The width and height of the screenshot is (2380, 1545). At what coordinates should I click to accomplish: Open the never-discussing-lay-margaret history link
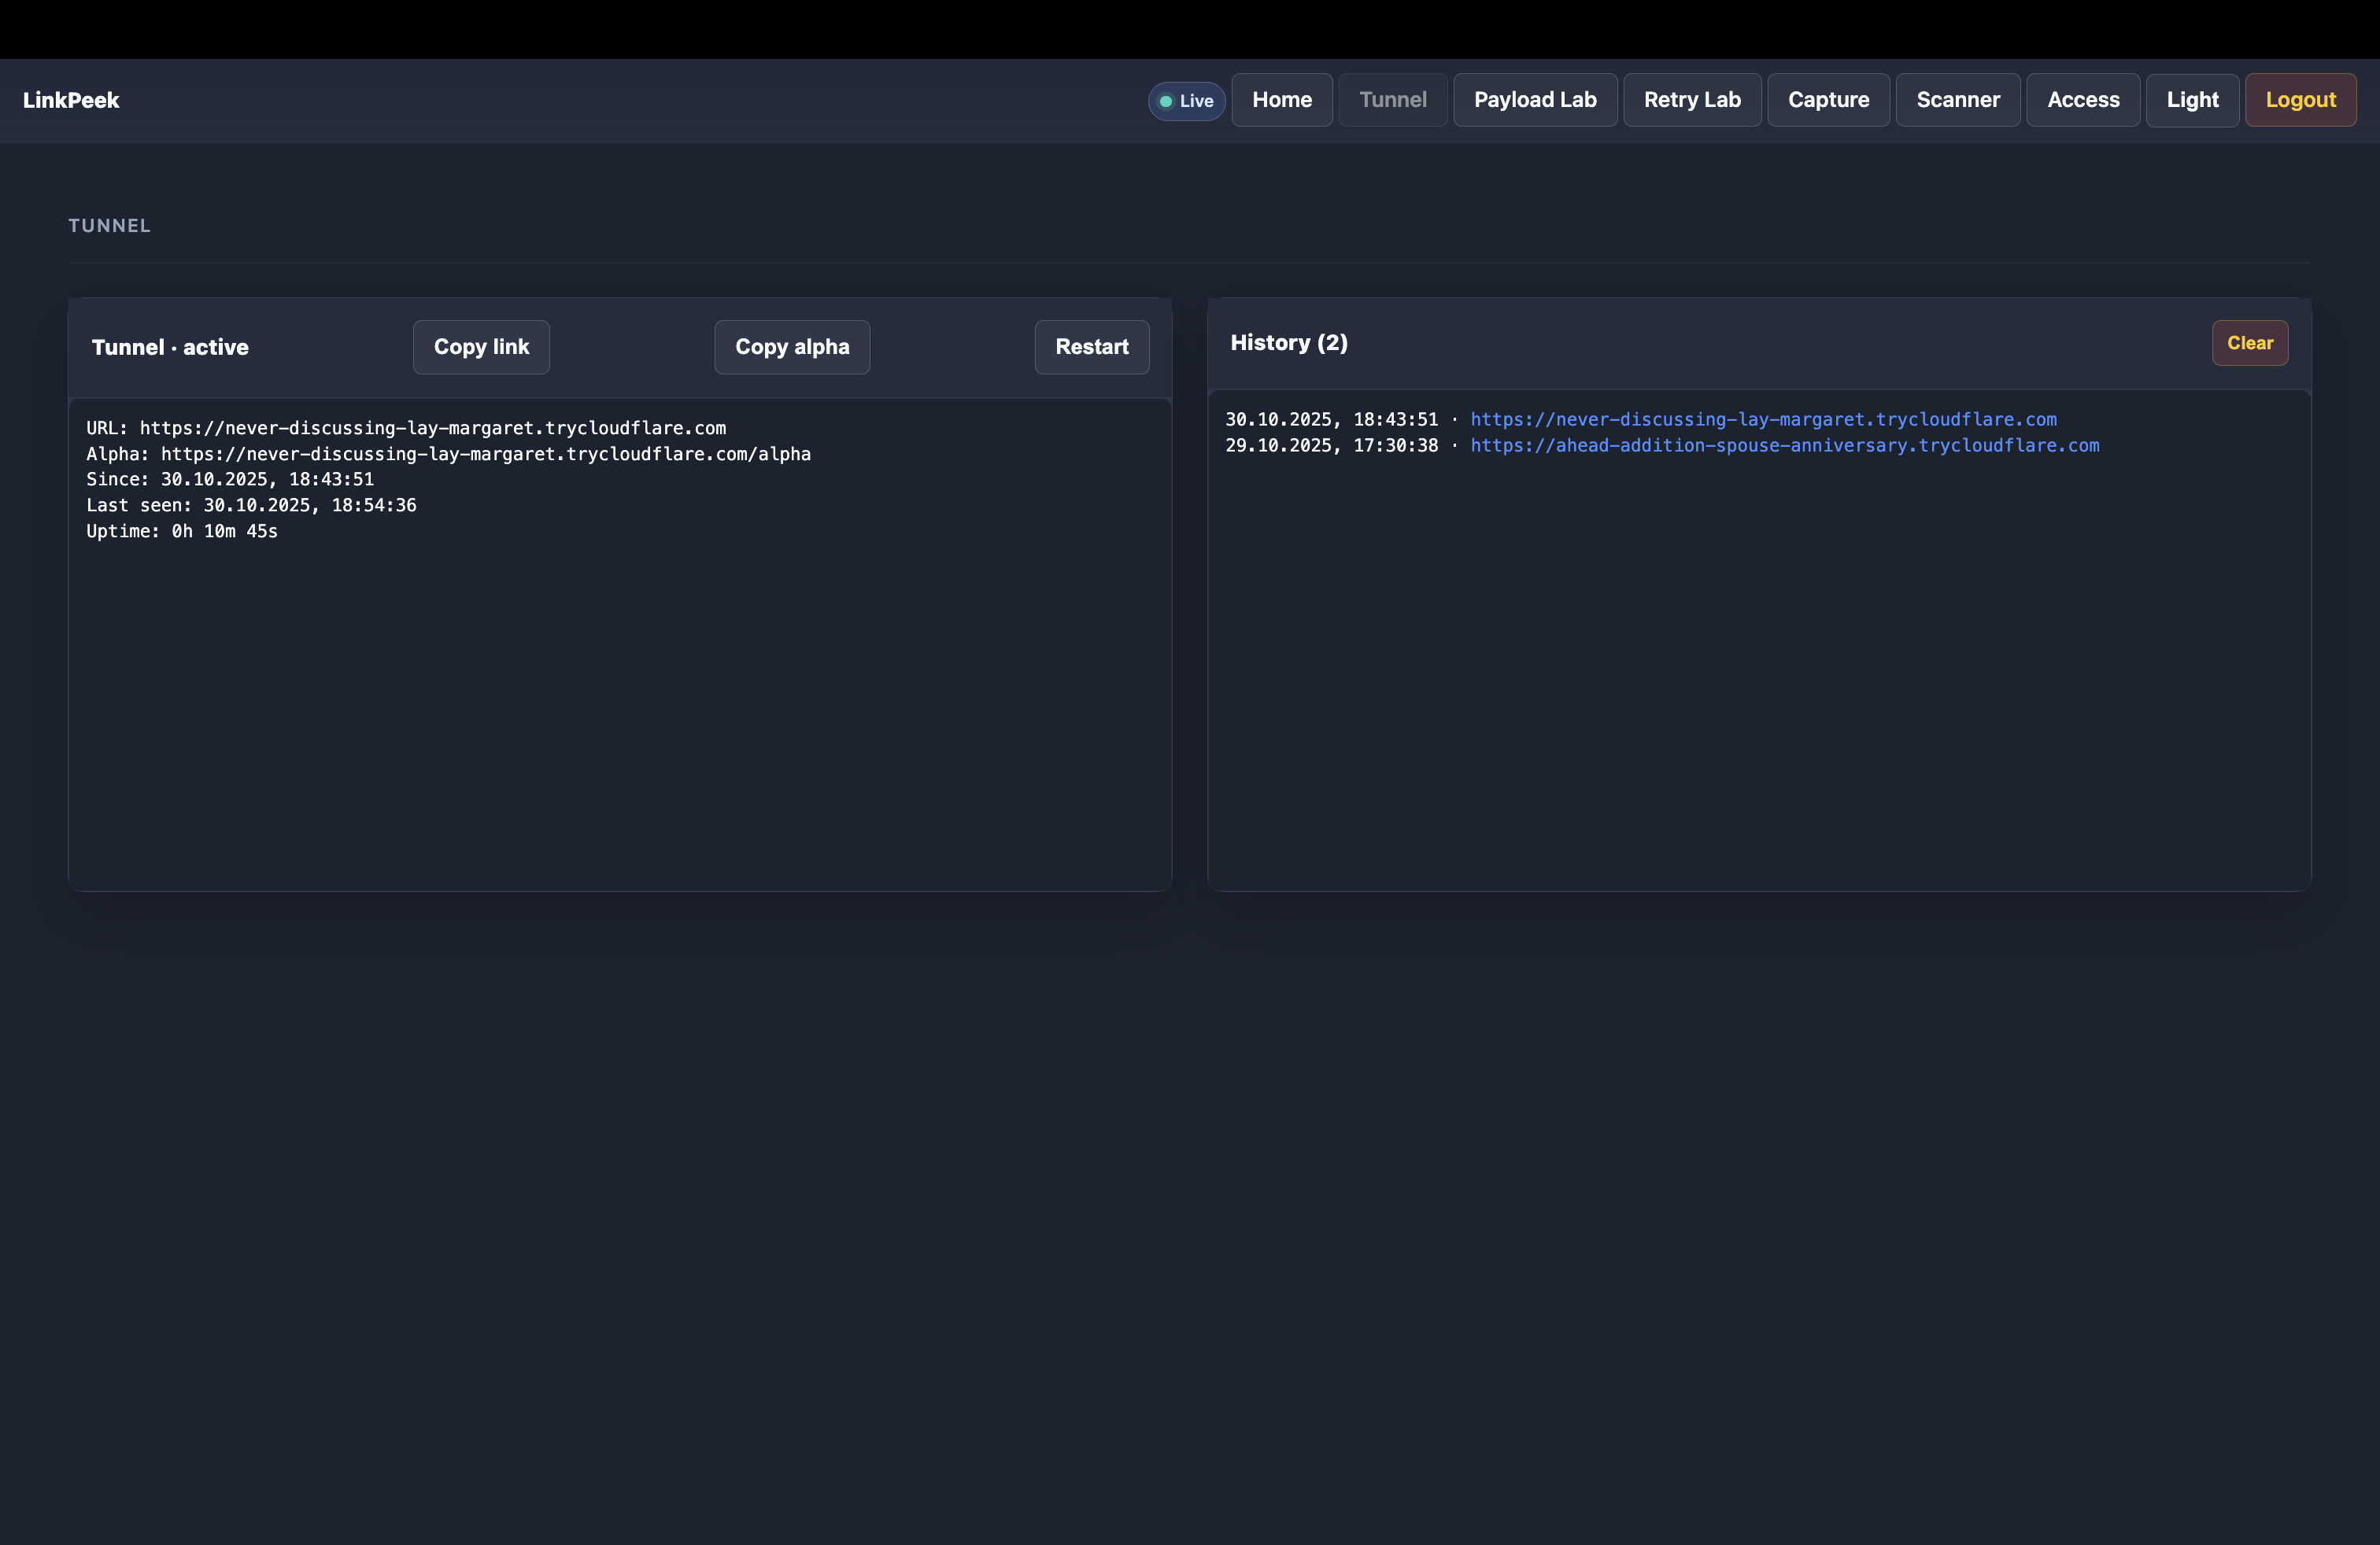click(x=1763, y=419)
